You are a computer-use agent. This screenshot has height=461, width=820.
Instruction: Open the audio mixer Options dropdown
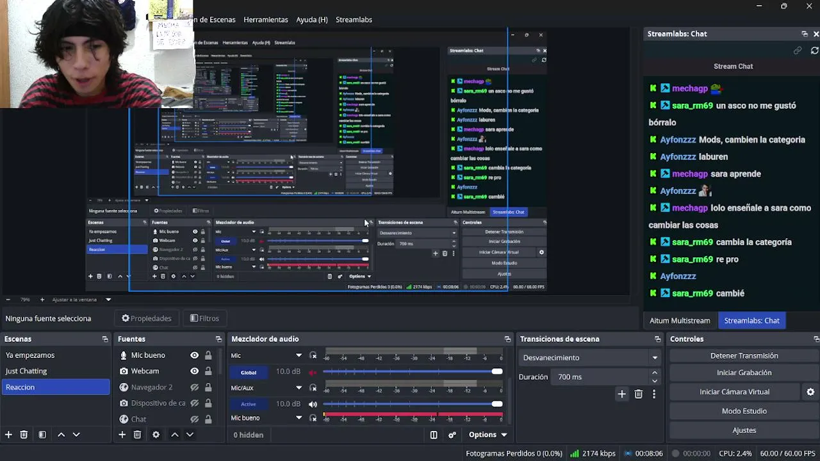pos(488,435)
